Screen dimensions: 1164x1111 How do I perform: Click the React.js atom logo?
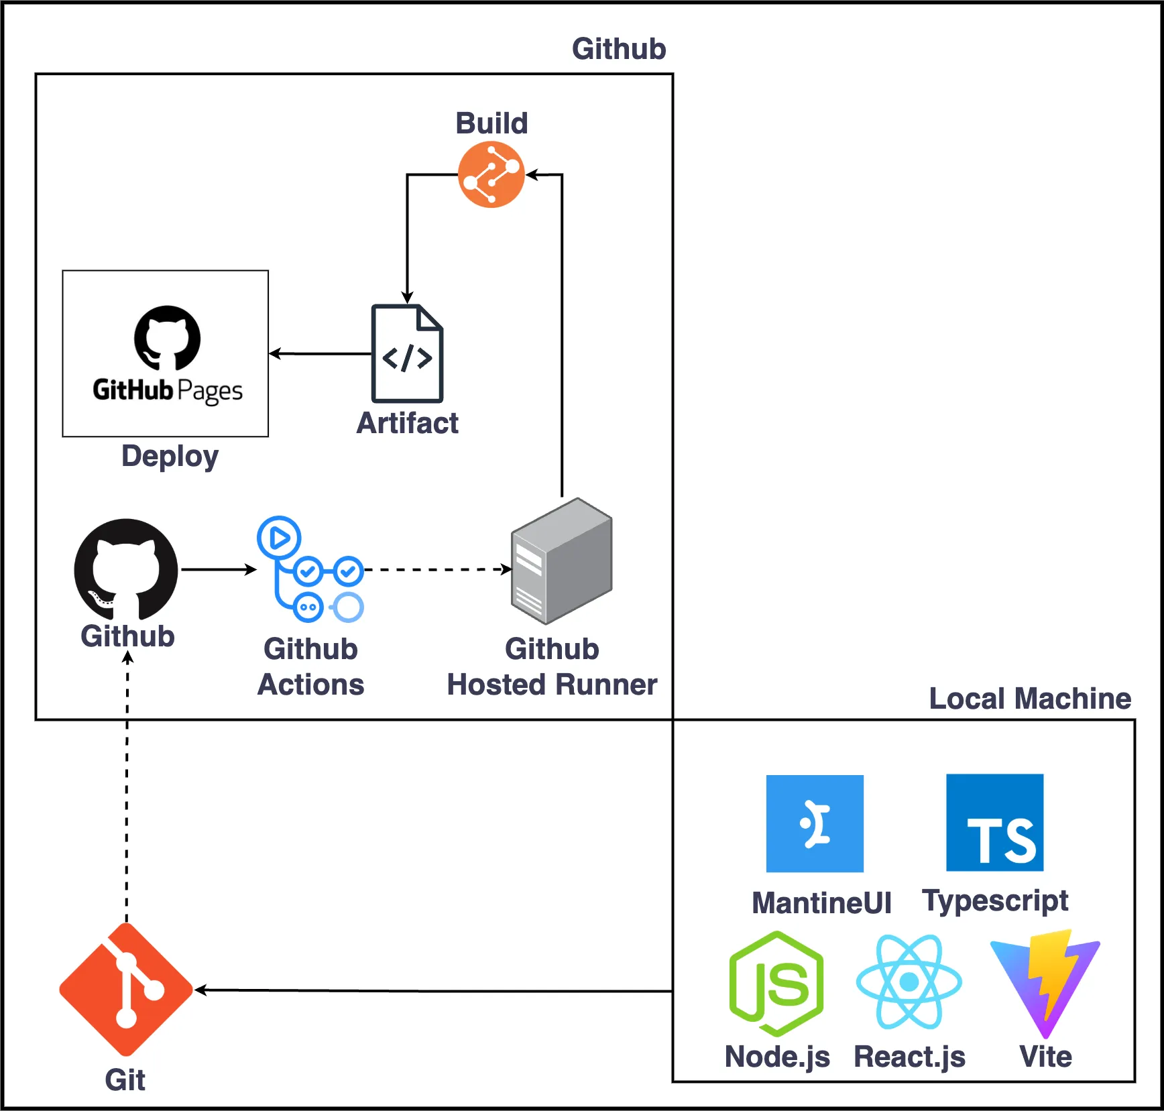(909, 982)
